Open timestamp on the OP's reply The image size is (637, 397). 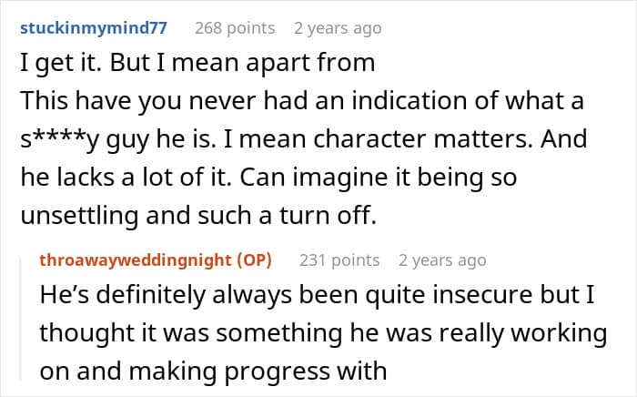pos(442,260)
